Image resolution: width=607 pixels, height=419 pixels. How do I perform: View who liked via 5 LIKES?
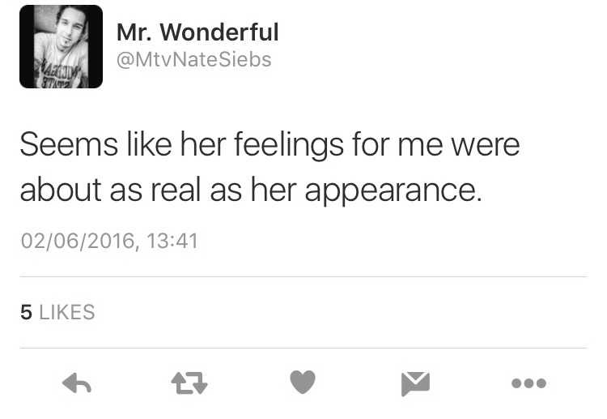(57, 312)
